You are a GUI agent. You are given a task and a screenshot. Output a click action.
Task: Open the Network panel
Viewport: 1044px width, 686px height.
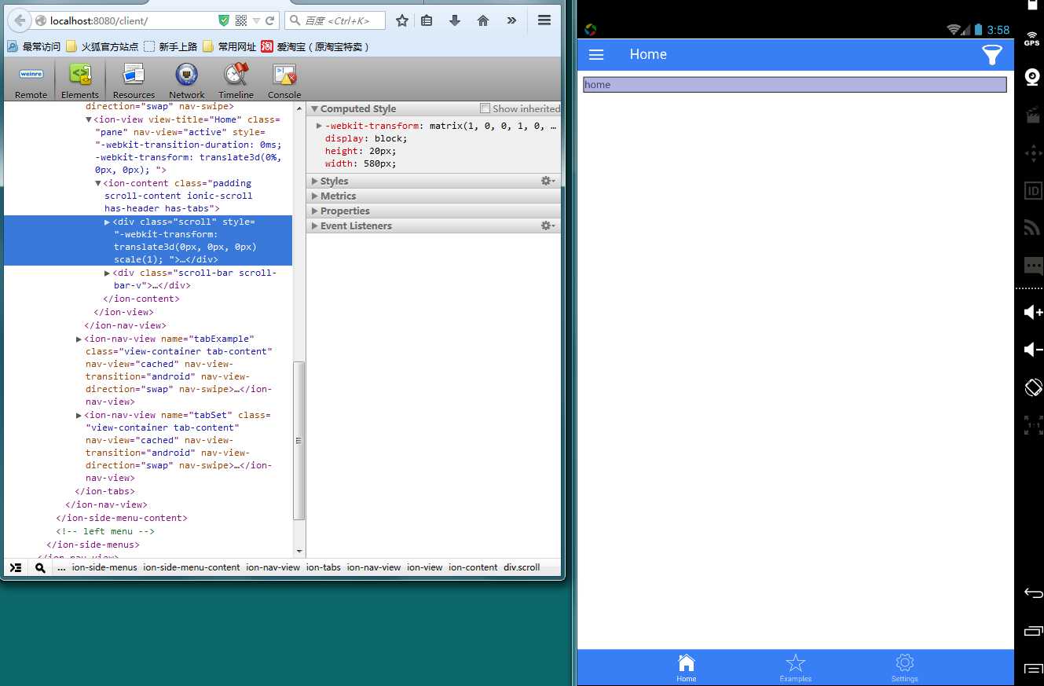click(x=186, y=81)
